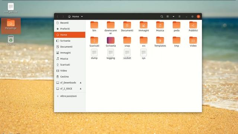Open the Scaricati folder icon

(94, 40)
